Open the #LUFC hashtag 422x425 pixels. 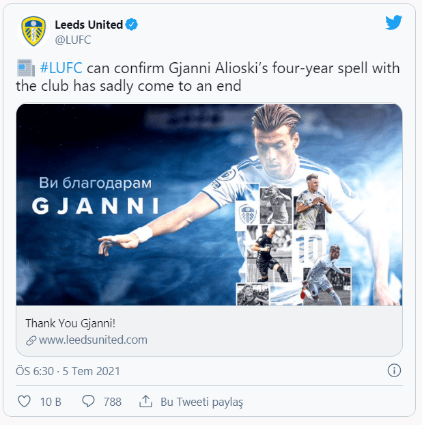tap(62, 69)
